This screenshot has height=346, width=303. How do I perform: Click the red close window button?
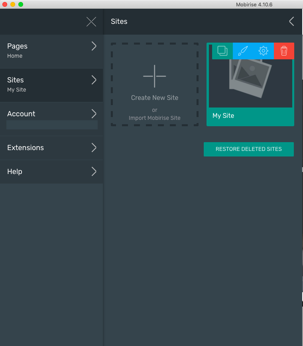pyautogui.click(x=5, y=4)
